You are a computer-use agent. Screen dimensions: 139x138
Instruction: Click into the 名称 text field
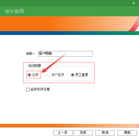tap(65, 54)
